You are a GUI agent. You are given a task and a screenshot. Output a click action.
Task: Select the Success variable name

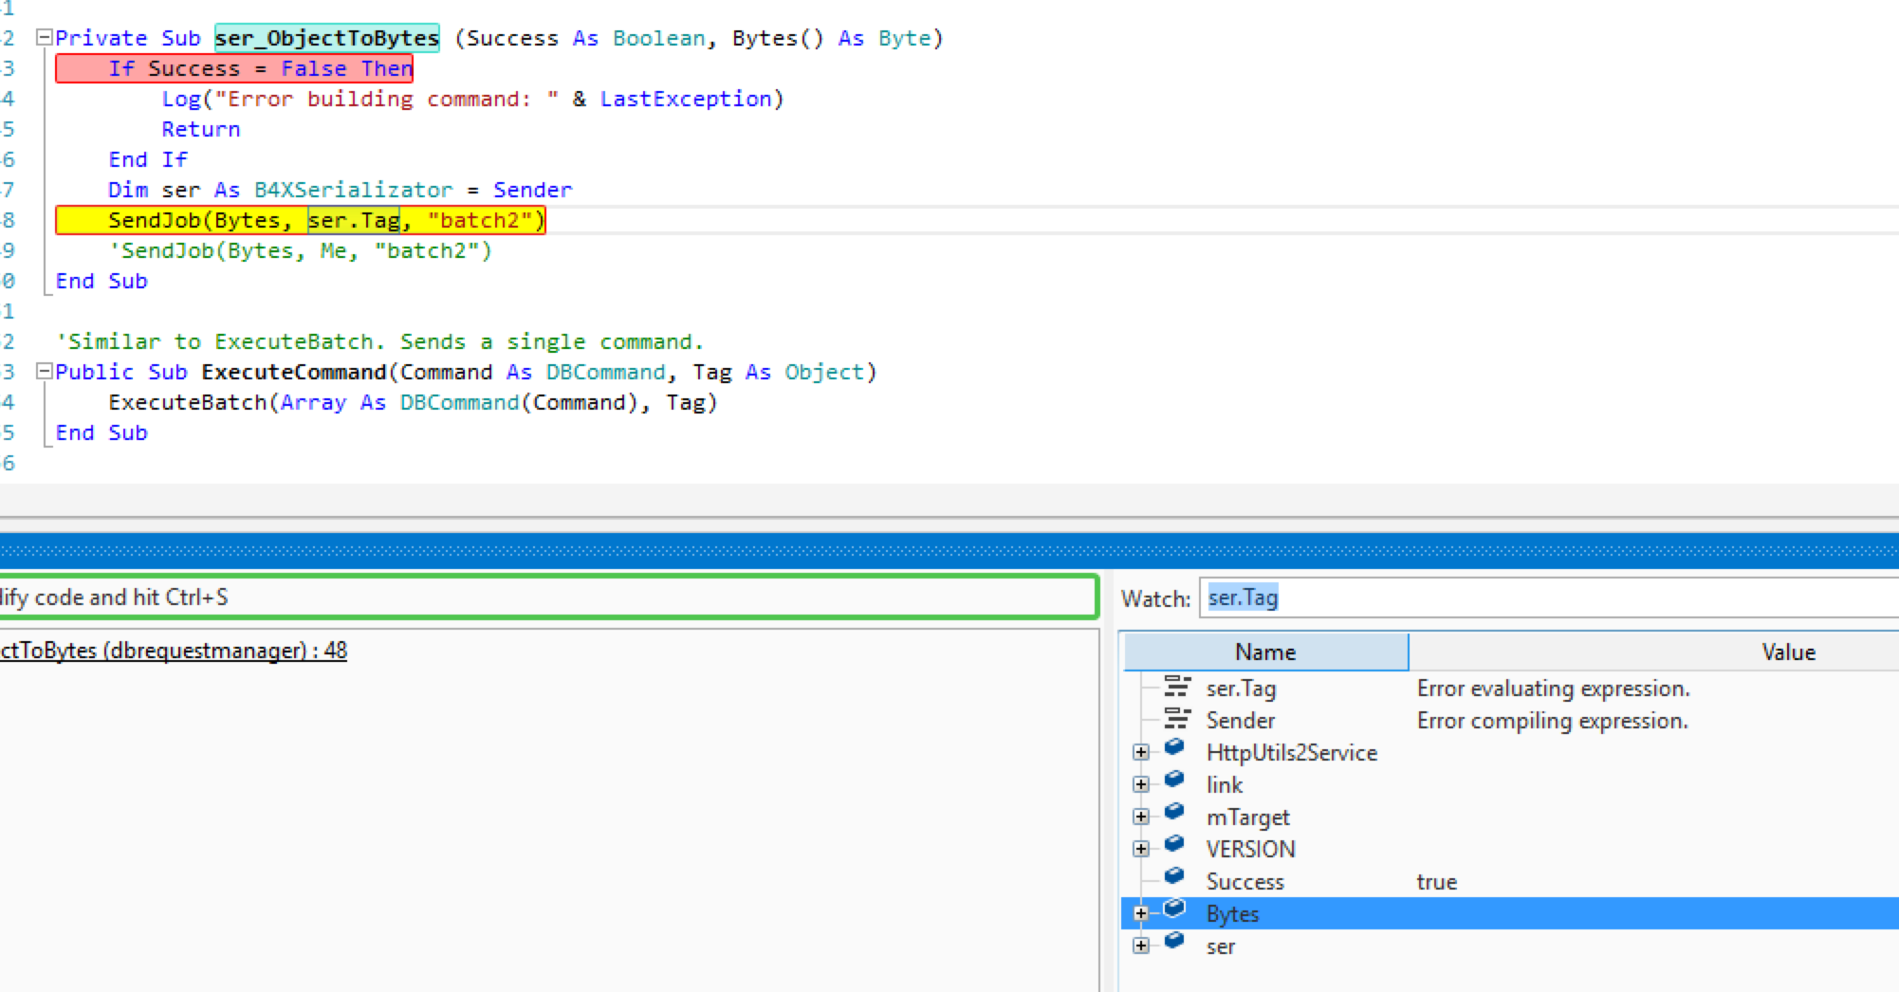1244,882
